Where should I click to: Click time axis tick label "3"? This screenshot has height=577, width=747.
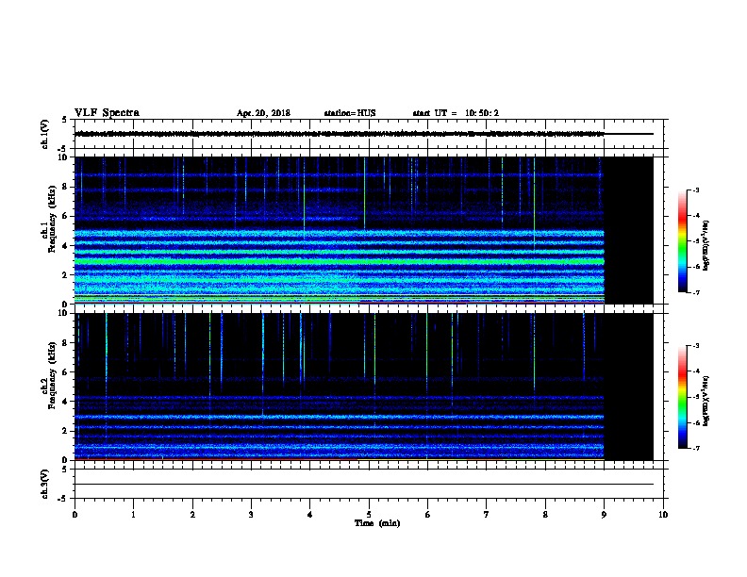point(251,515)
